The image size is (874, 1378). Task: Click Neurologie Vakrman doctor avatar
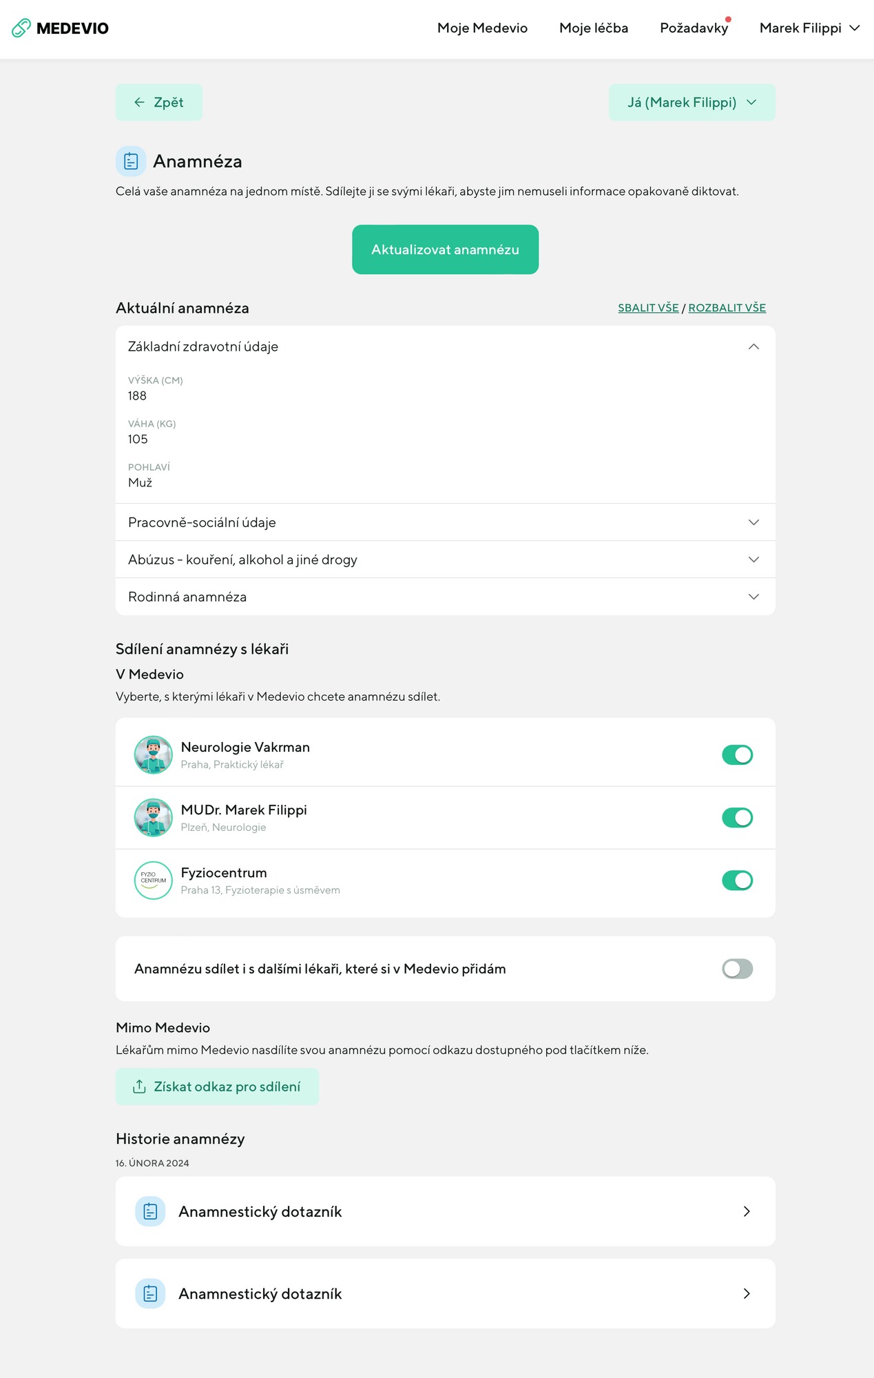click(x=154, y=754)
